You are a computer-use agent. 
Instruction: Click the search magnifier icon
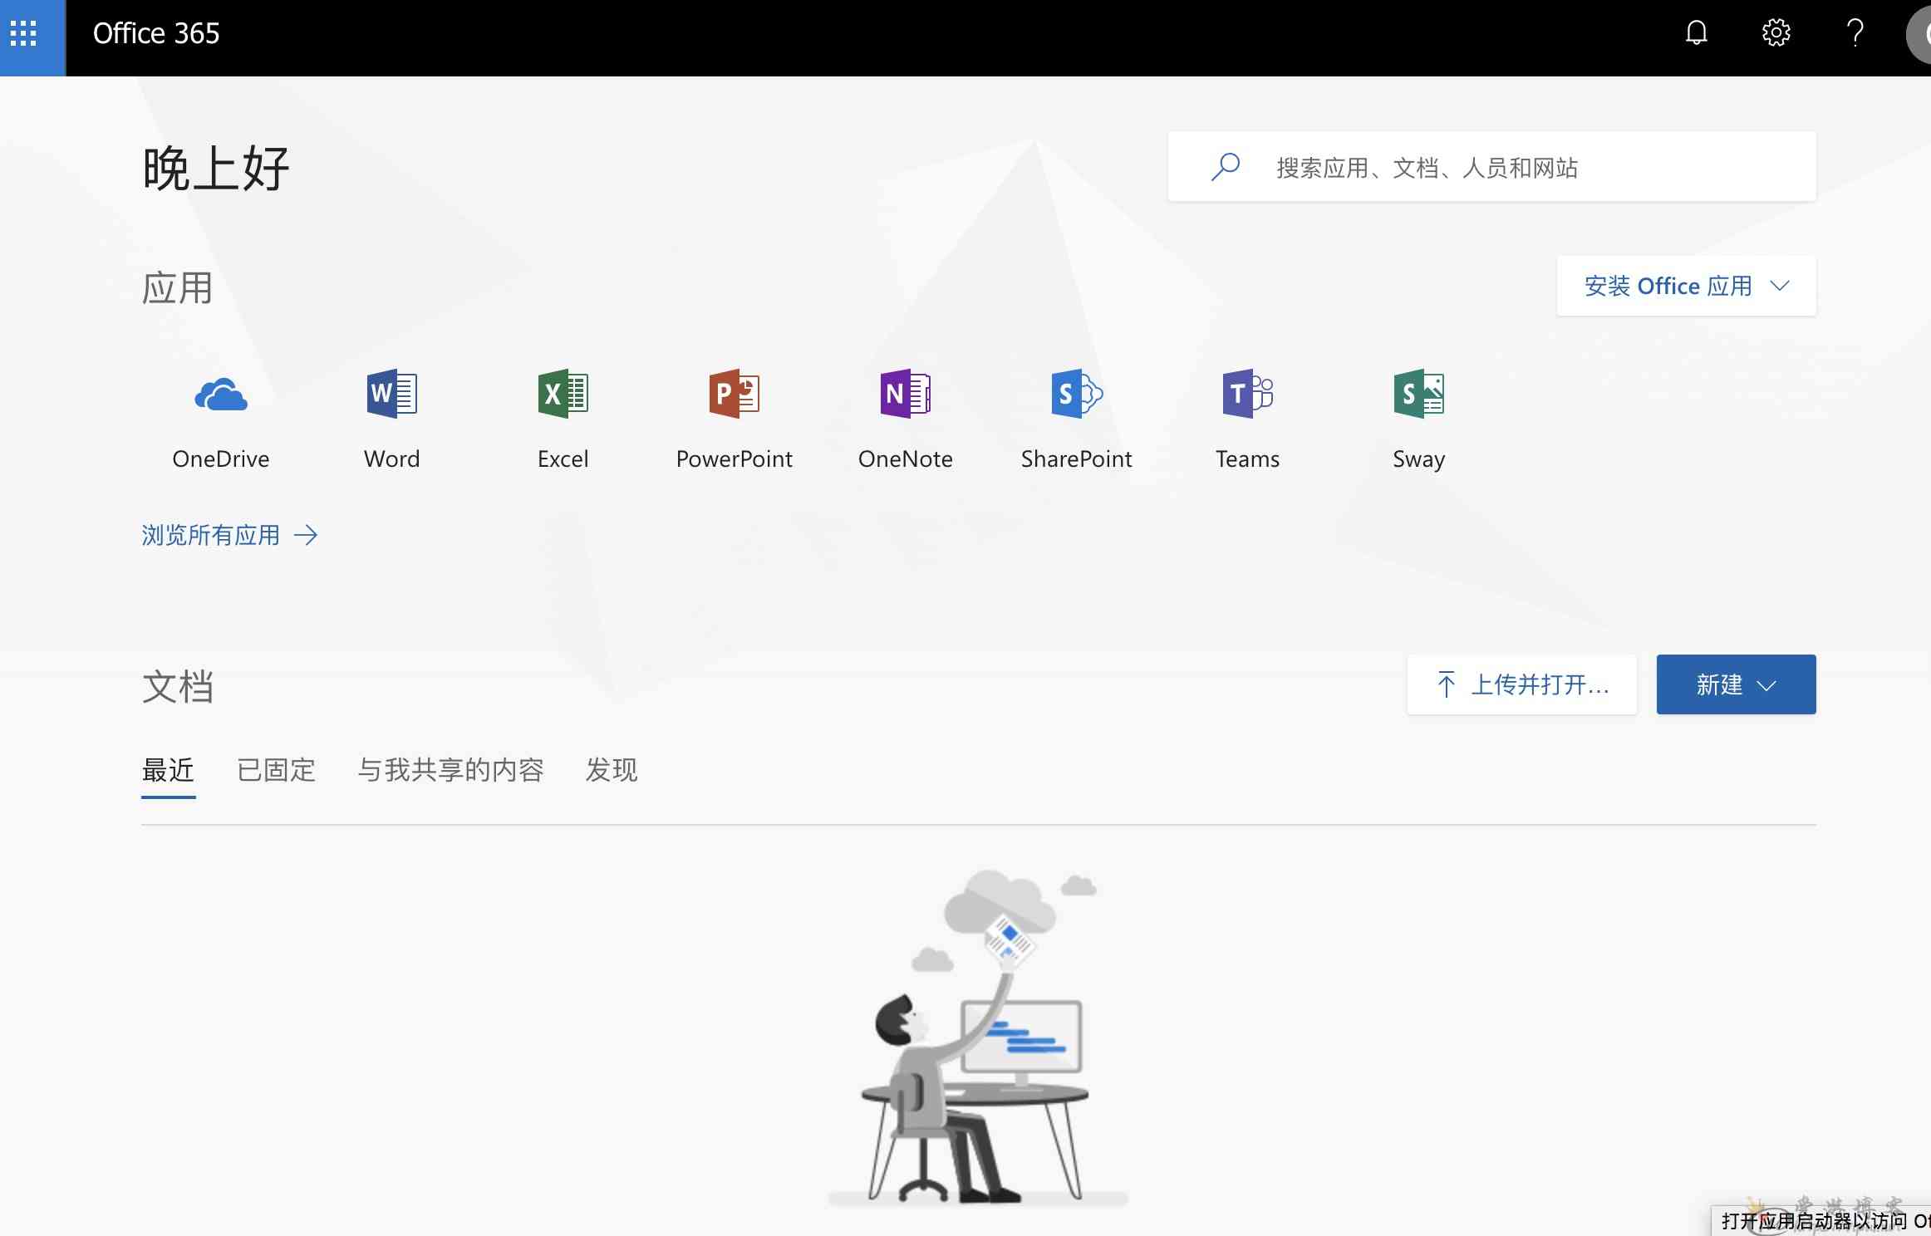point(1225,167)
